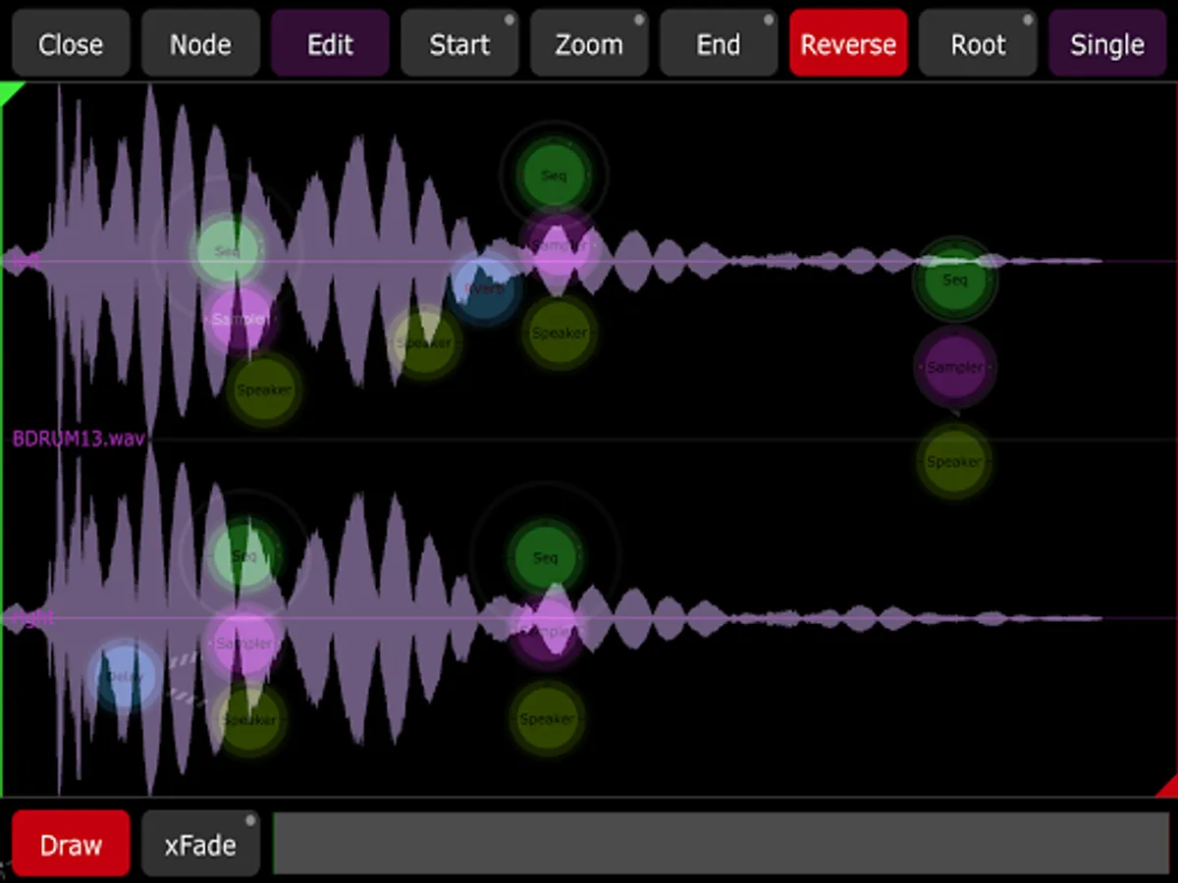Viewport: 1178px width, 883px height.
Task: Turn off the Reverse playback button
Action: point(848,44)
